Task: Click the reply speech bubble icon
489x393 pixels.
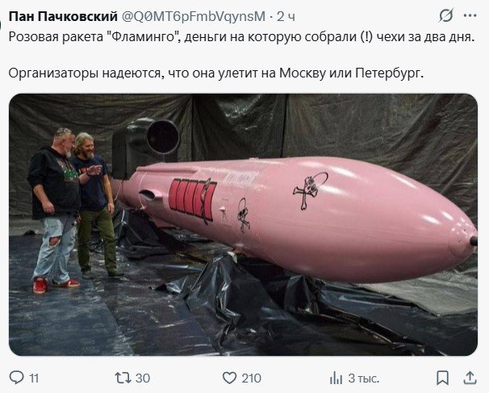Action: 16,378
